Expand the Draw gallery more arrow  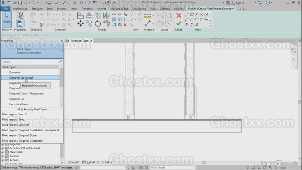pos(210,25)
